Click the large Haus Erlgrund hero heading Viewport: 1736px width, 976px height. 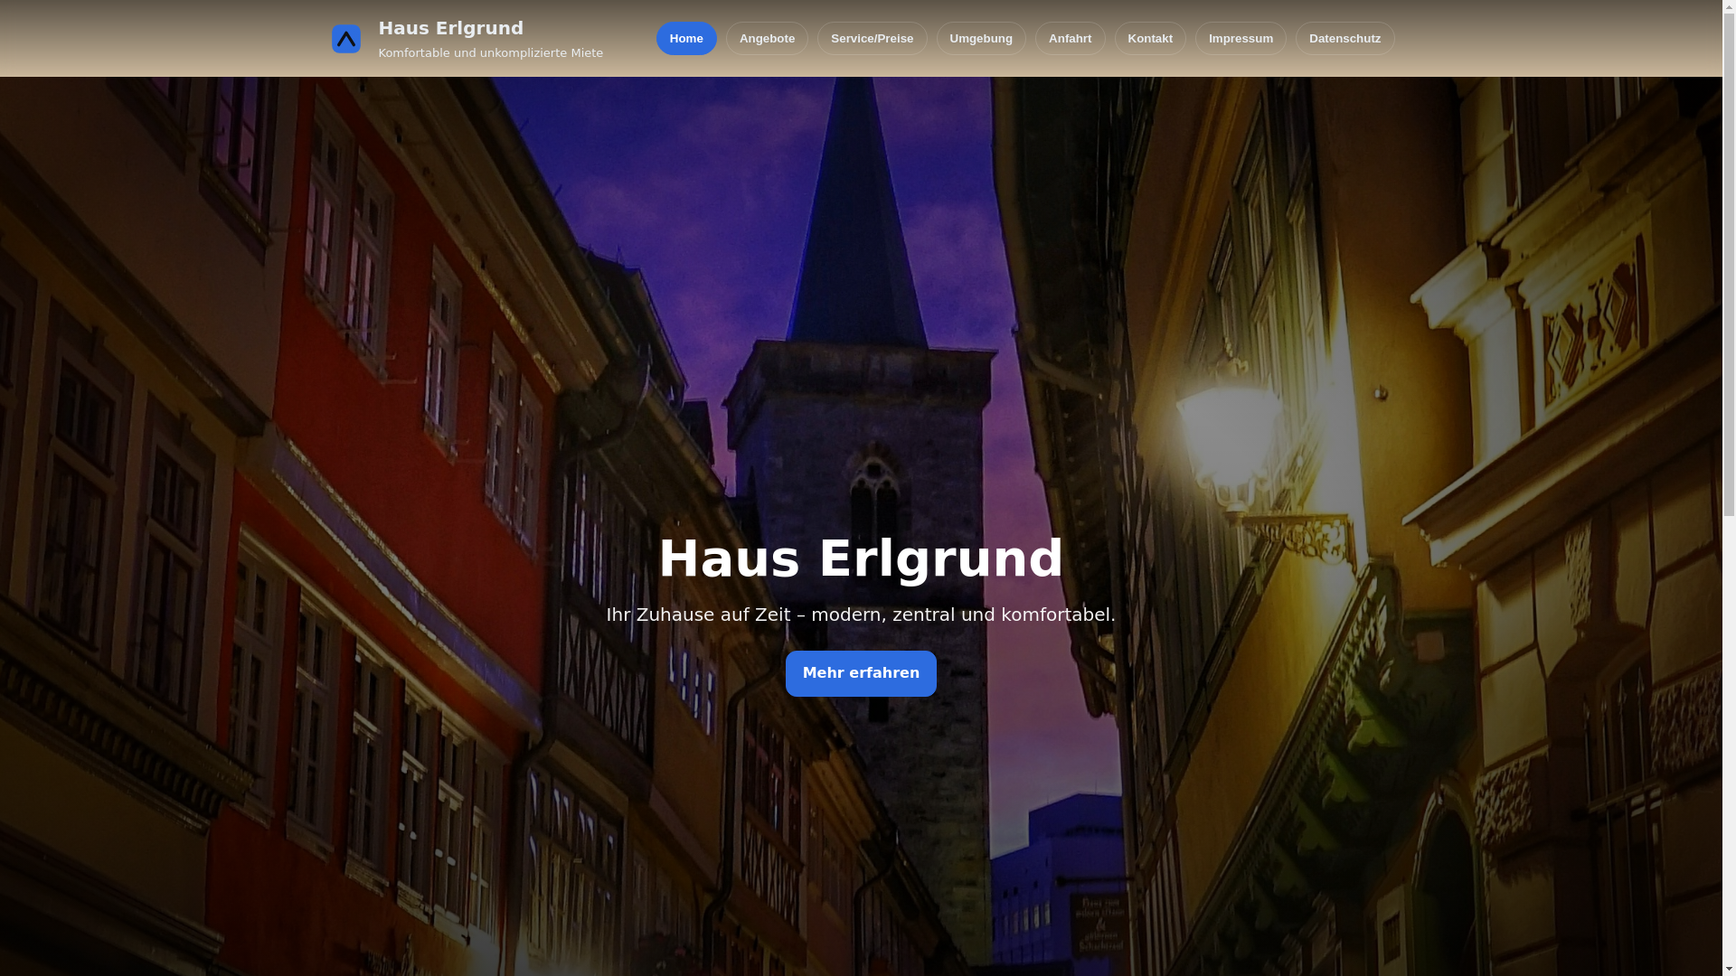[x=861, y=558]
